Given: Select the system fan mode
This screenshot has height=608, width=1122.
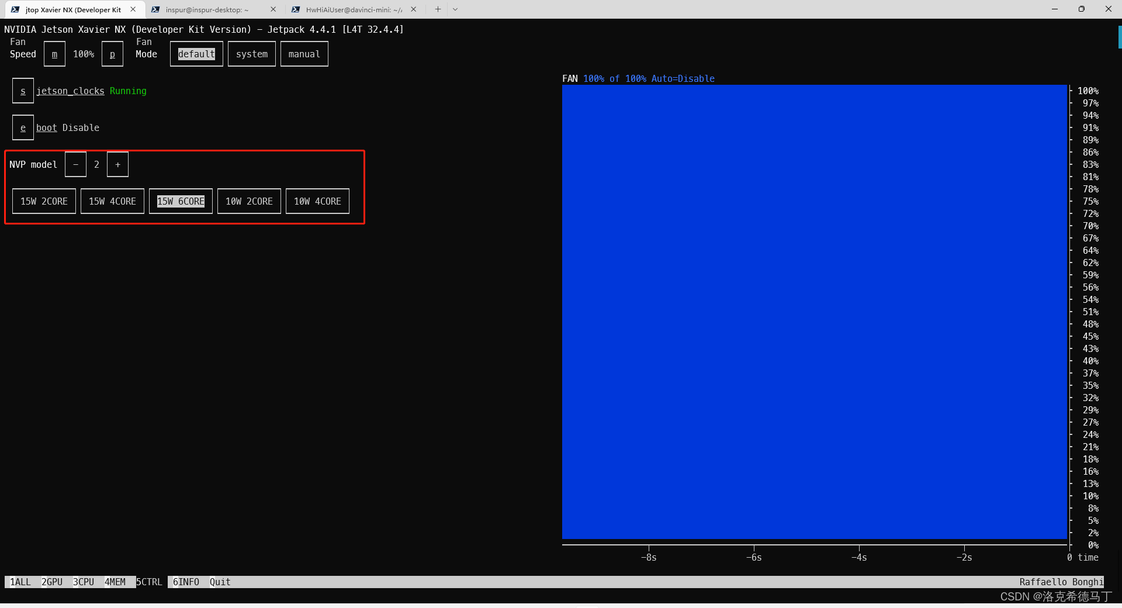Looking at the screenshot, I should (x=252, y=54).
